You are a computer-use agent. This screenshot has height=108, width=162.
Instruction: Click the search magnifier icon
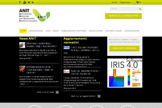[x=140, y=9]
